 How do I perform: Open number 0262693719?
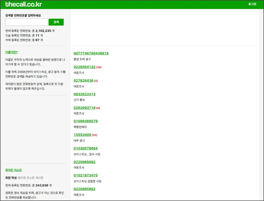pos(84,108)
